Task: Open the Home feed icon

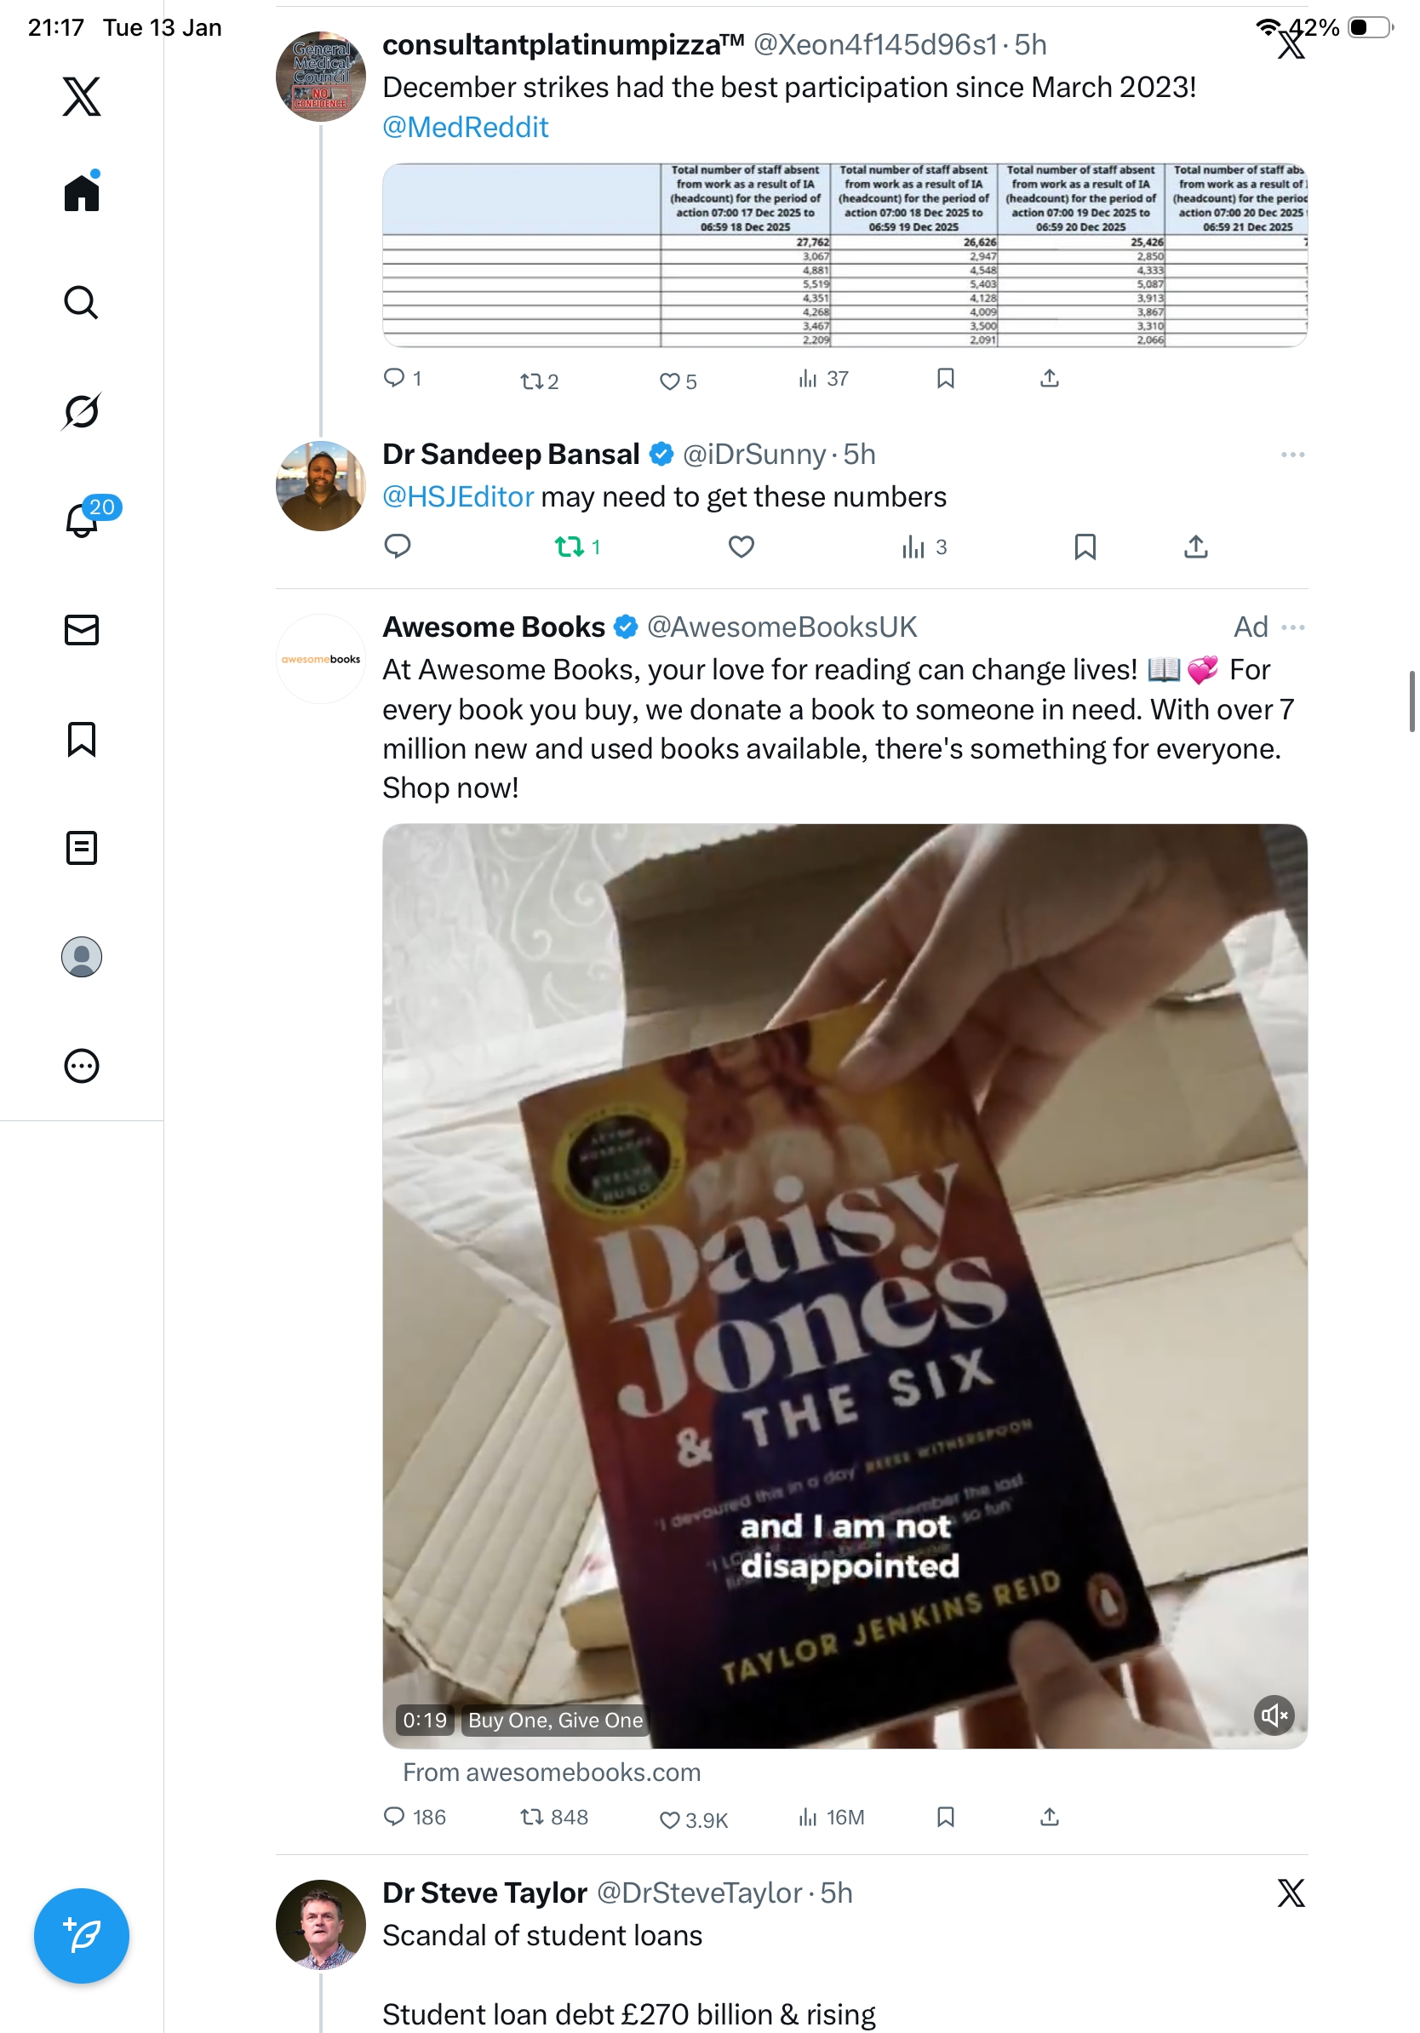Action: (82, 192)
